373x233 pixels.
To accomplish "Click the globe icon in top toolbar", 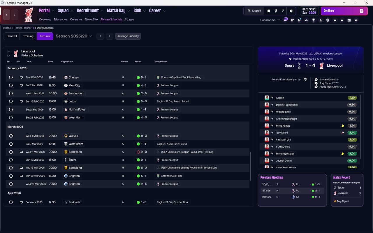I will point(276,11).
